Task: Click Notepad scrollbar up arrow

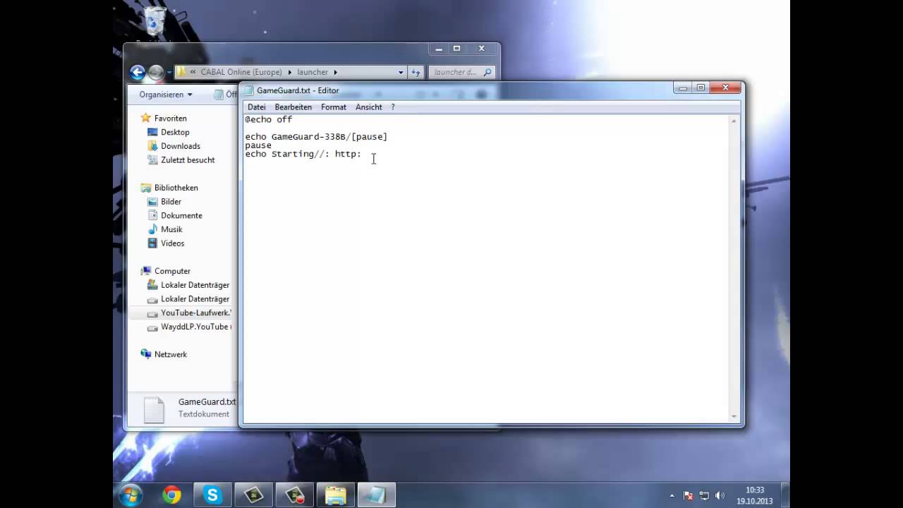Action: pos(734,121)
